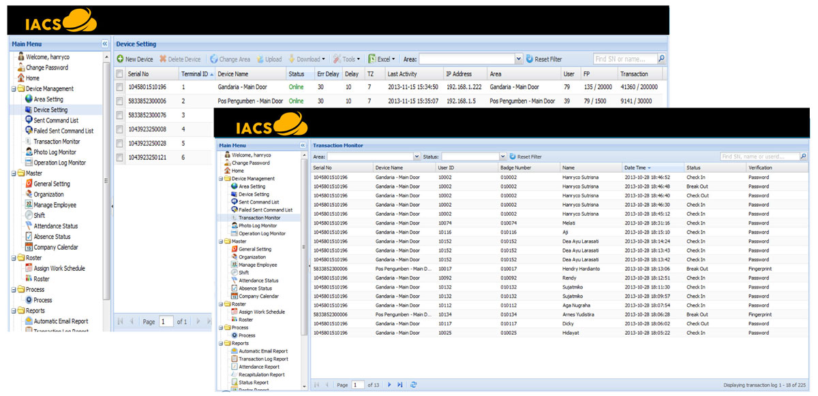This screenshot has width=818, height=396.
Task: Click the next page arrow of transaction pages
Action: 389,384
